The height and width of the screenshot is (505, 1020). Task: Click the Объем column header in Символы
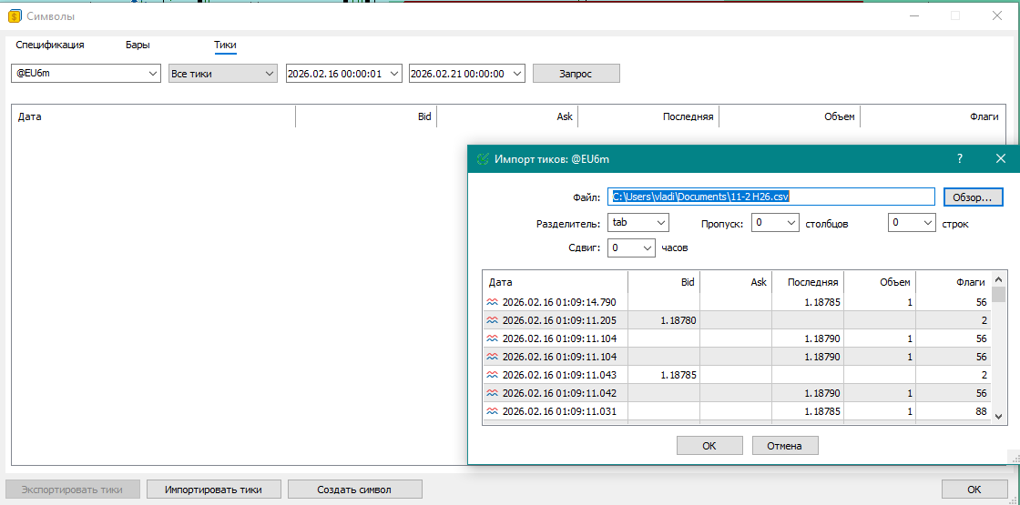pos(790,117)
